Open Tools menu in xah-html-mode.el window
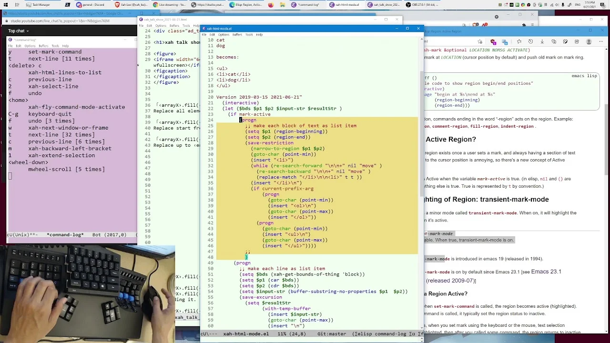 click(249, 34)
